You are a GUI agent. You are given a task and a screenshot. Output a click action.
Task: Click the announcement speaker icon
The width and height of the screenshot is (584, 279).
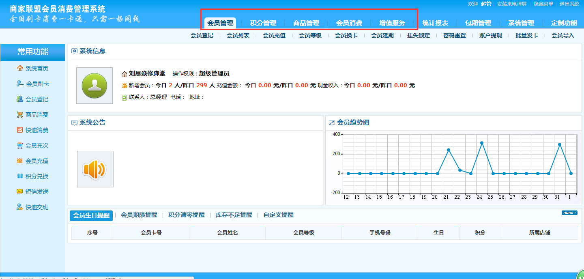click(95, 169)
